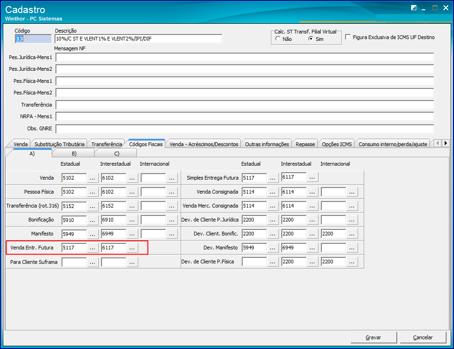Edit Venda Estadual code field 5102

[74, 178]
